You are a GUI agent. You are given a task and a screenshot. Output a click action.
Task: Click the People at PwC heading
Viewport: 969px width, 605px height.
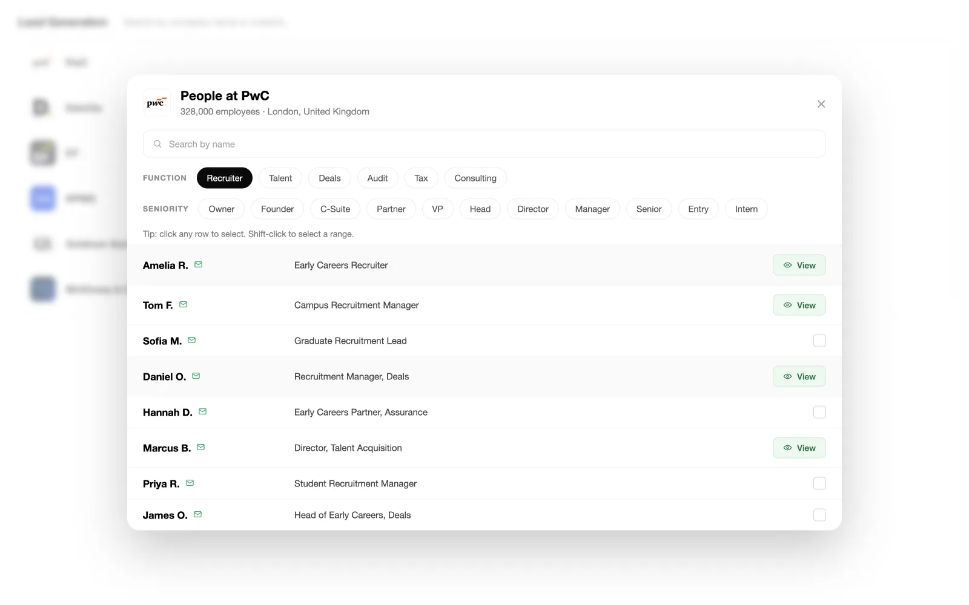coord(225,96)
